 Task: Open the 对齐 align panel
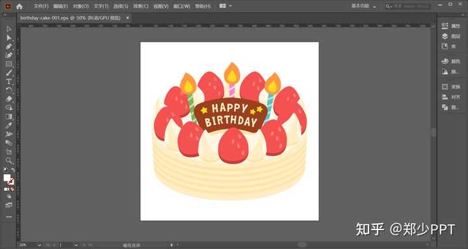click(452, 97)
